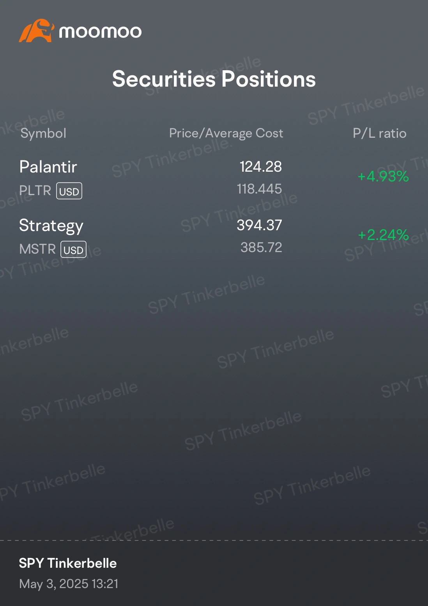
Task: Click the May 3, 2025 13:21 timestamp
Action: coord(69,584)
